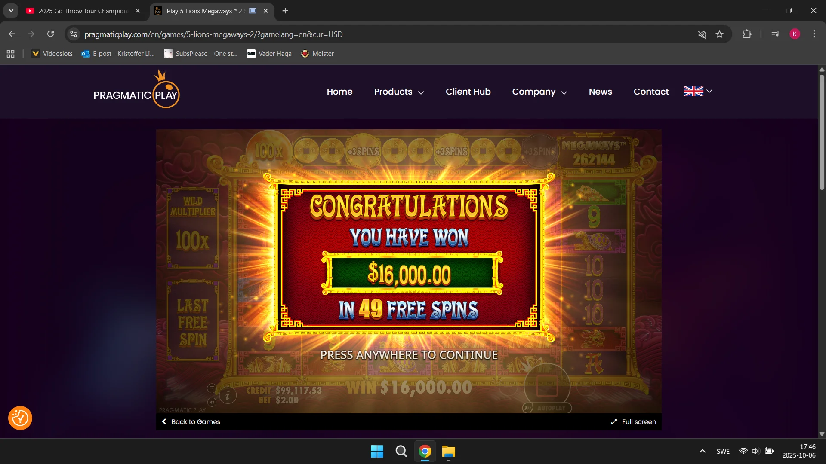Open the Chrome three-dot menu
The height and width of the screenshot is (464, 826).
tap(814, 34)
